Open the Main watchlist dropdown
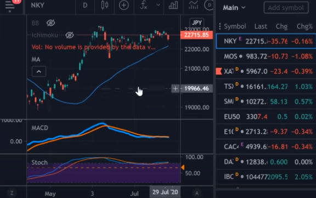Viewport: 316px width, 198px height. [x=234, y=8]
